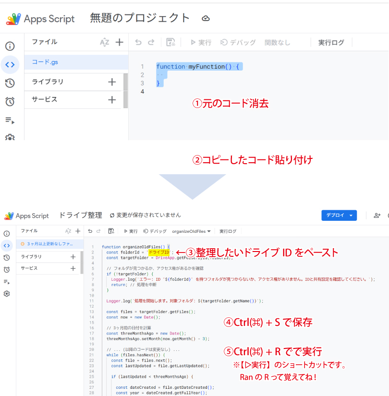This screenshot has width=389, height=396.
Task: Add a service via the upper サービス plus
Action: coord(112,100)
